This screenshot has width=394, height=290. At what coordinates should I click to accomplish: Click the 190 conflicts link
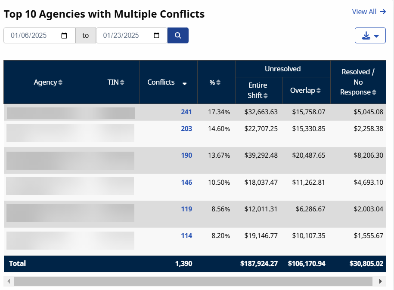tap(186, 156)
